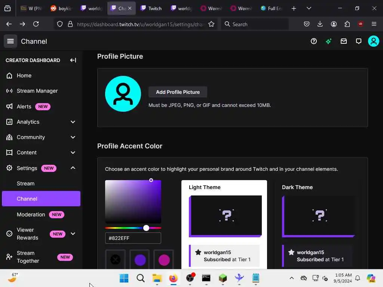Open the Minecraft grass block taskbar icon
The width and height of the screenshot is (383, 287).
click(223, 278)
